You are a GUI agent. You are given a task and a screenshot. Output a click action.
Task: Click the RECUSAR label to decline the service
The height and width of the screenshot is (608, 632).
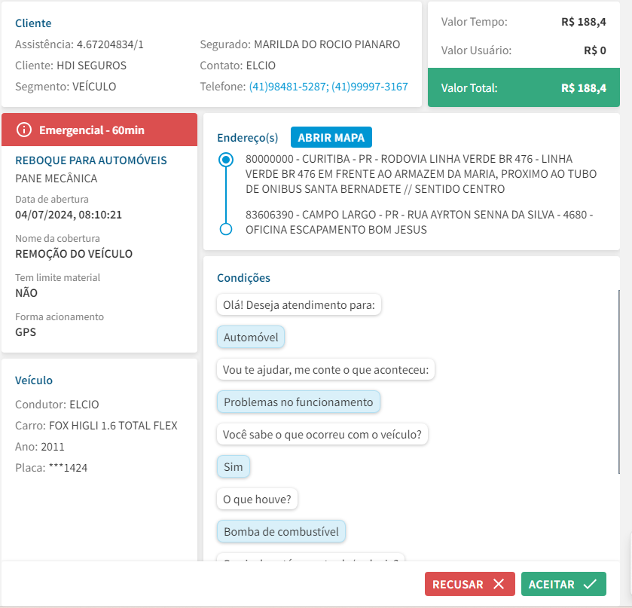pos(457,584)
